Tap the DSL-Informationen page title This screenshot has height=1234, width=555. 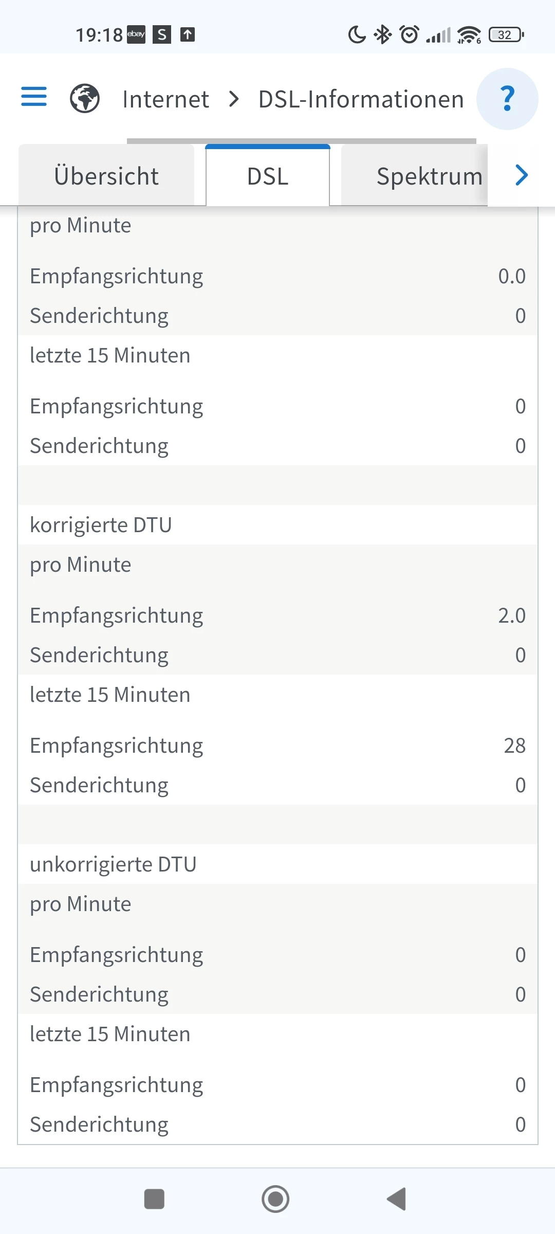(x=361, y=99)
